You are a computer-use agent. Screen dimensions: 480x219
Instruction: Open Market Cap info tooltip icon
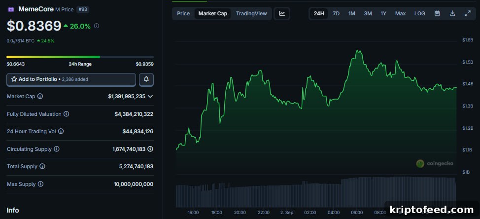[x=40, y=96]
